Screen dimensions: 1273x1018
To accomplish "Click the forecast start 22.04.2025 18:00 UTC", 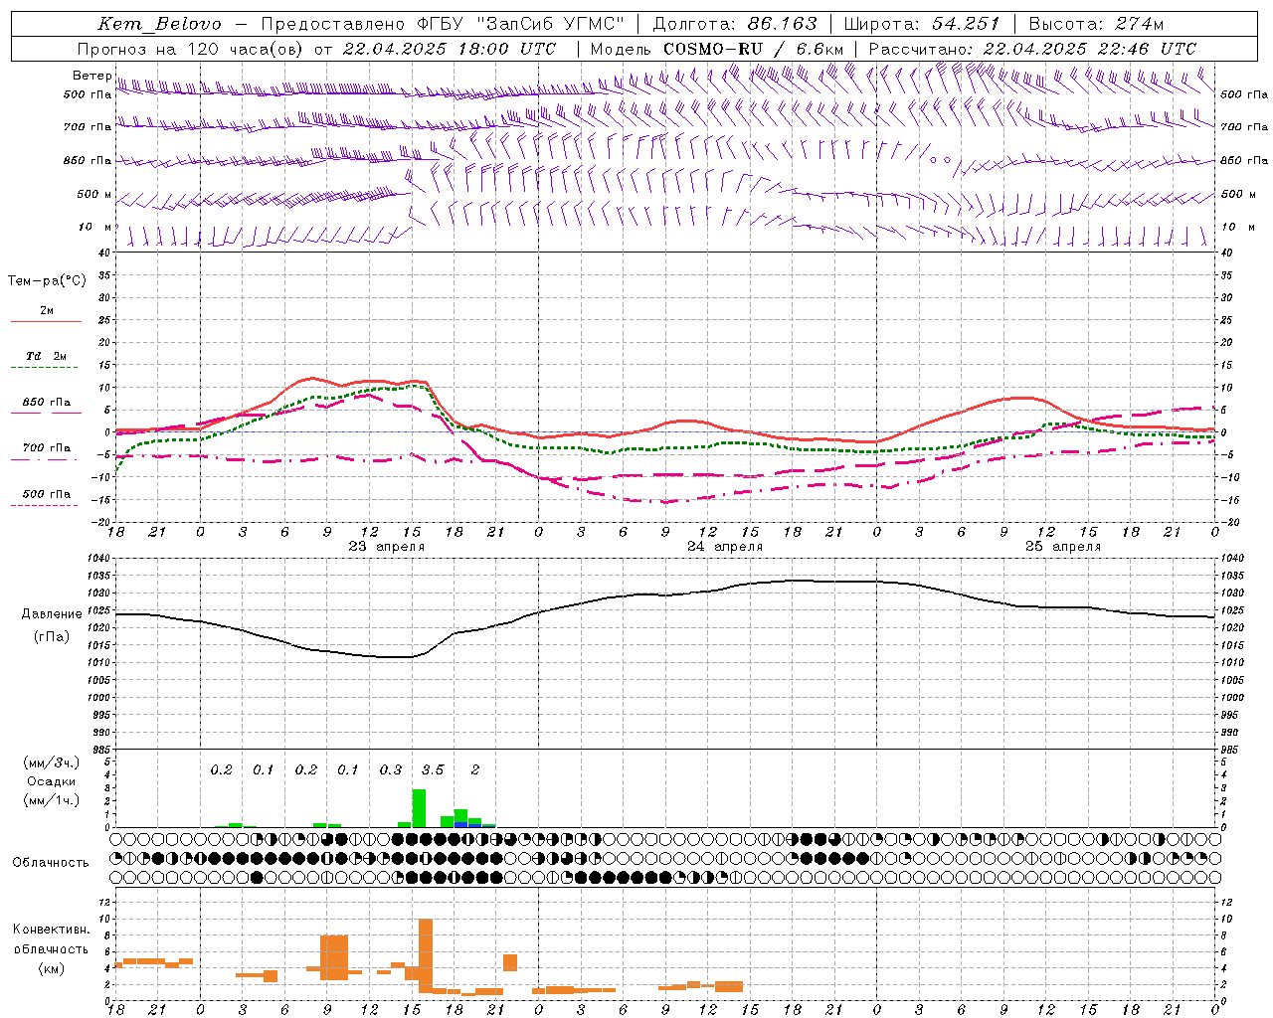I will (450, 49).
